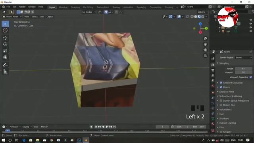The image size is (254, 143).
Task: Open the Texture properties tab
Action: coord(213,131)
